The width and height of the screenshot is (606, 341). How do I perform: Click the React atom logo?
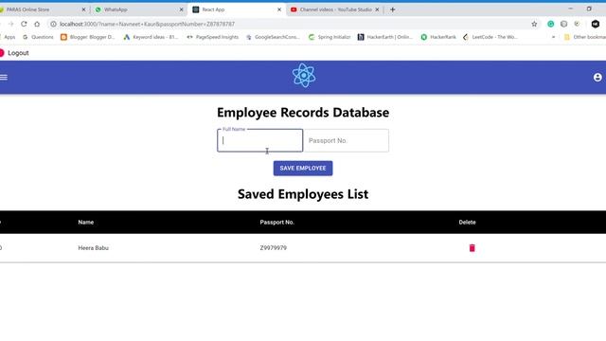coord(303,76)
